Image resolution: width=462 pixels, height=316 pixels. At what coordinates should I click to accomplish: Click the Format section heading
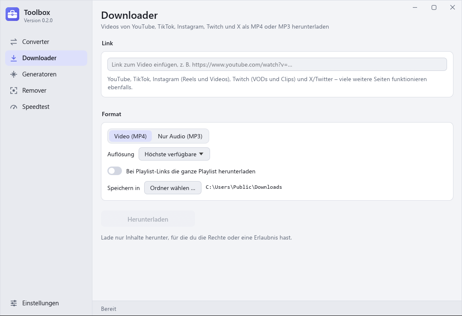pos(111,114)
